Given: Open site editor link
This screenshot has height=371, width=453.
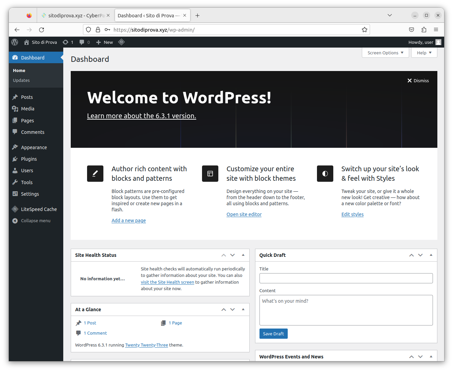Looking at the screenshot, I should (244, 214).
